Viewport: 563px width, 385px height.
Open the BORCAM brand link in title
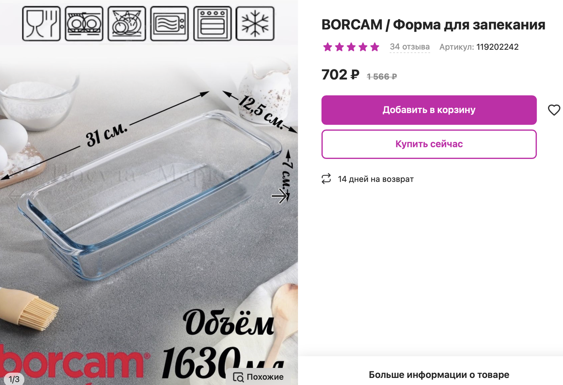coord(352,25)
